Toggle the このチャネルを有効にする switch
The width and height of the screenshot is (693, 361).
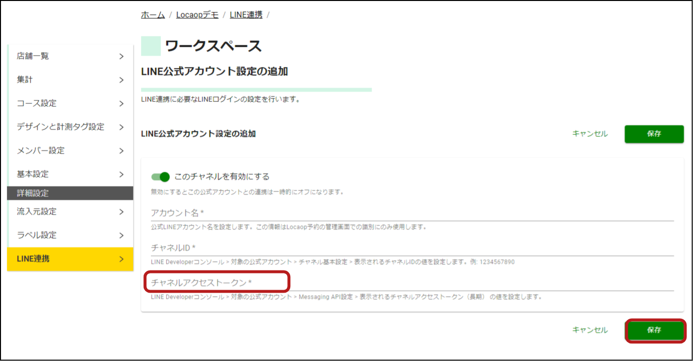pos(160,177)
